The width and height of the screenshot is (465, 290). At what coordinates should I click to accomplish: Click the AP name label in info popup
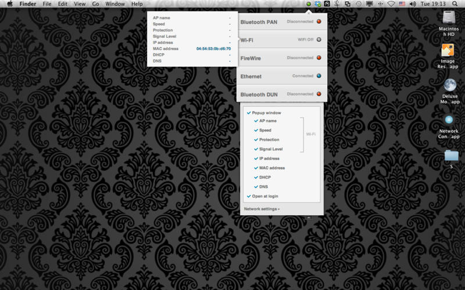162,18
